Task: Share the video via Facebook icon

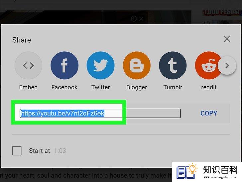Action: [64, 65]
